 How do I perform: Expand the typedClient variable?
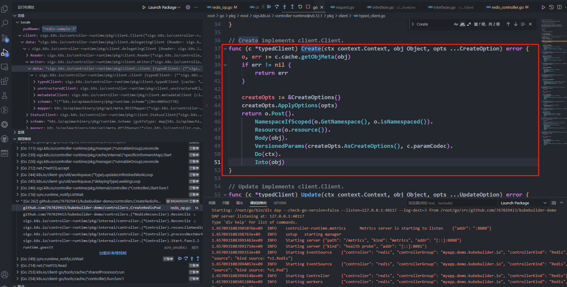(35, 82)
